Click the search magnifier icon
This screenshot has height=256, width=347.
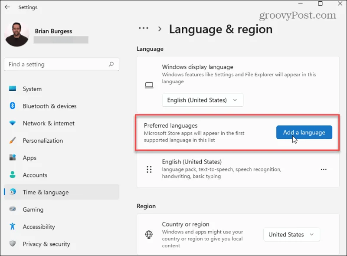click(x=111, y=64)
